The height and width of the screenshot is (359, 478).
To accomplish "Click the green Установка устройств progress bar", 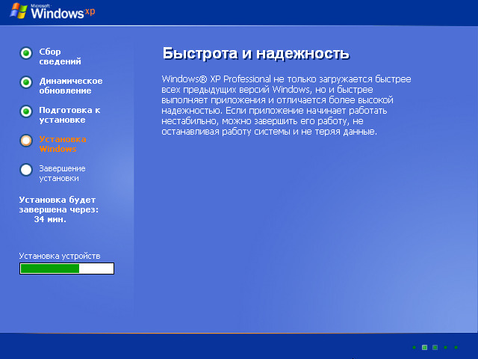I will [66, 269].
